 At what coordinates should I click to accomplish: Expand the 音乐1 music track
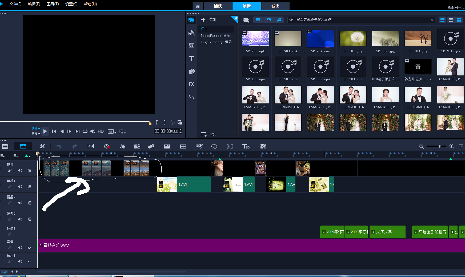(29, 261)
